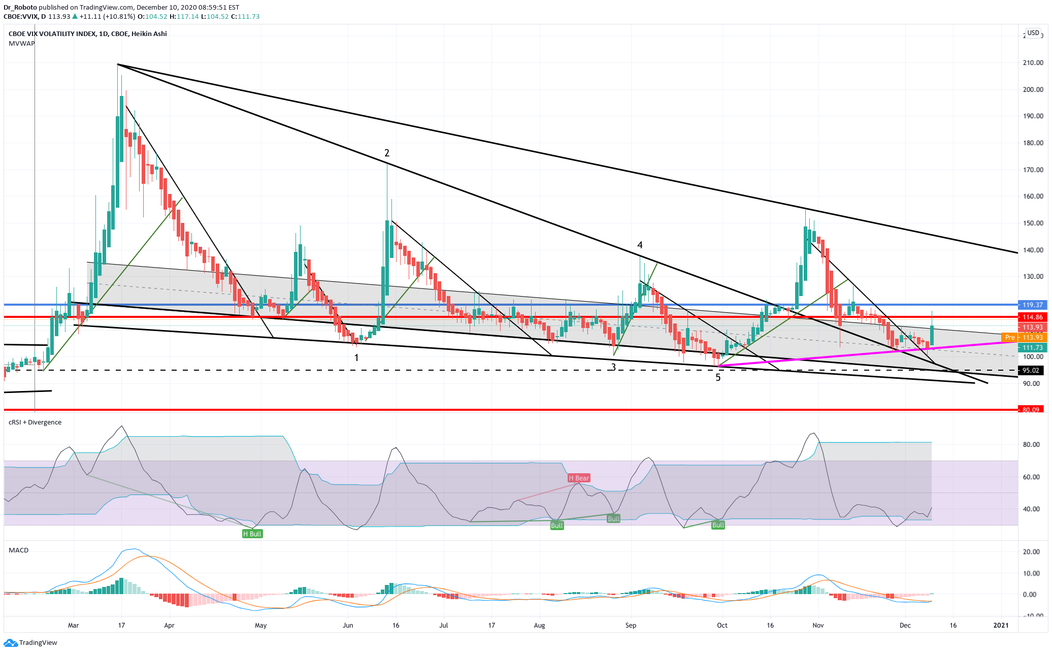Click the May date on time axis
Screen dimensions: 1052x653
tap(260, 626)
